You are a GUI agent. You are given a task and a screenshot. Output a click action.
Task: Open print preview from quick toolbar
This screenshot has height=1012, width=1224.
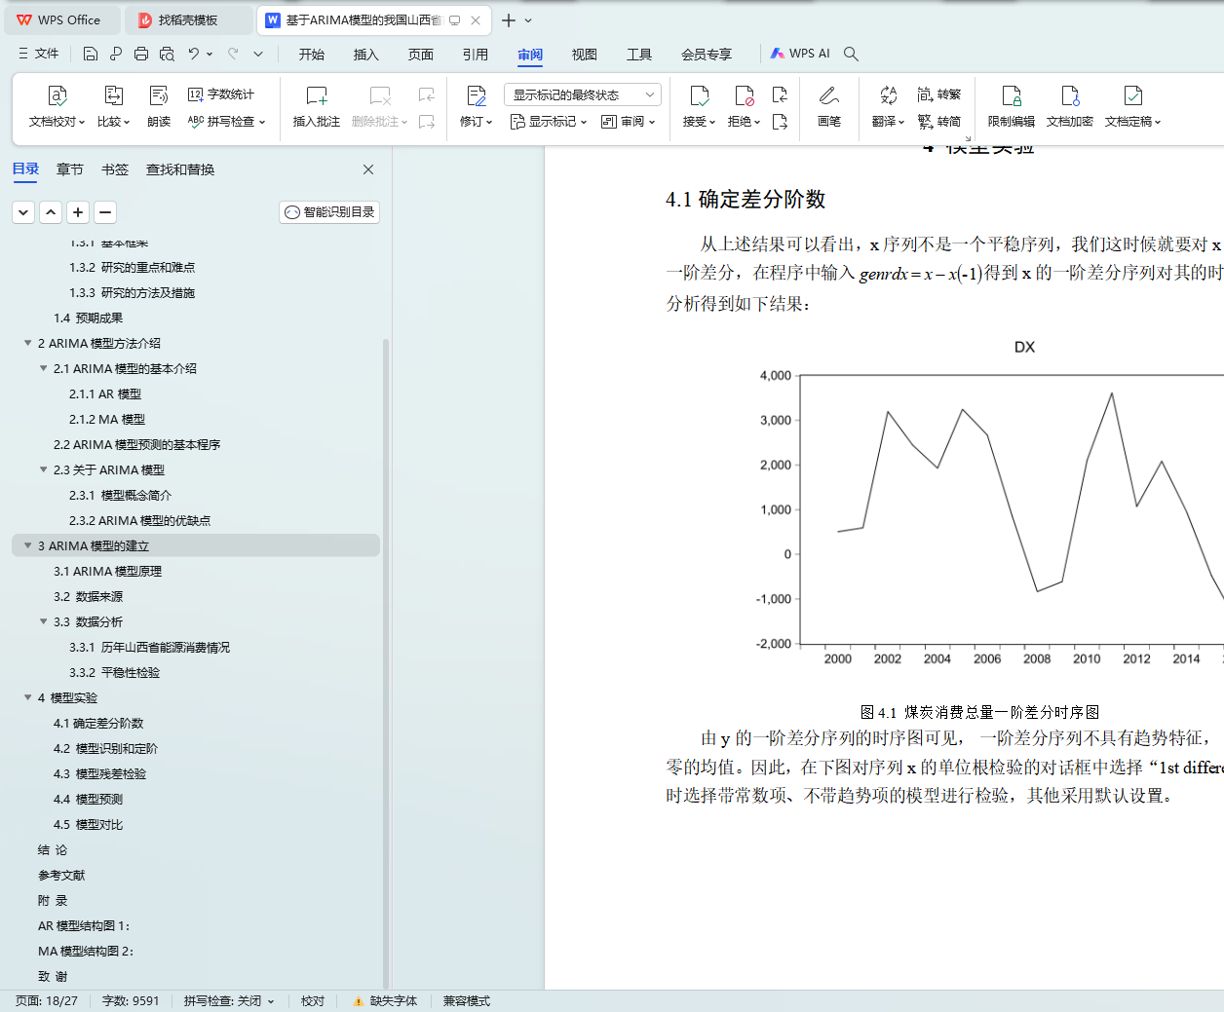point(167,54)
